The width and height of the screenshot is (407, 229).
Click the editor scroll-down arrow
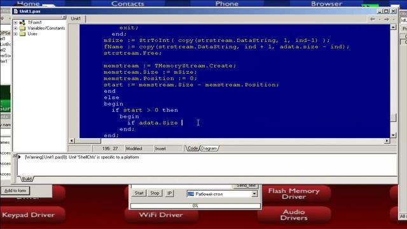click(393, 135)
